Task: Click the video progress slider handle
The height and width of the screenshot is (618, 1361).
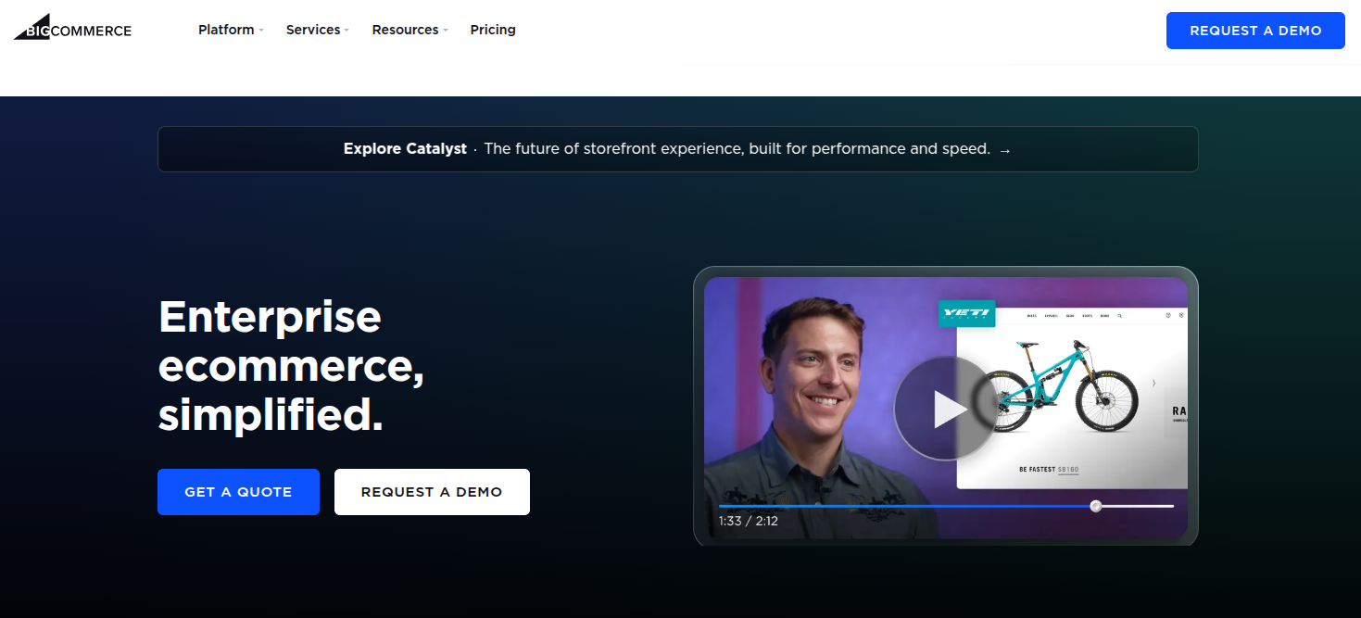Action: click(1096, 506)
